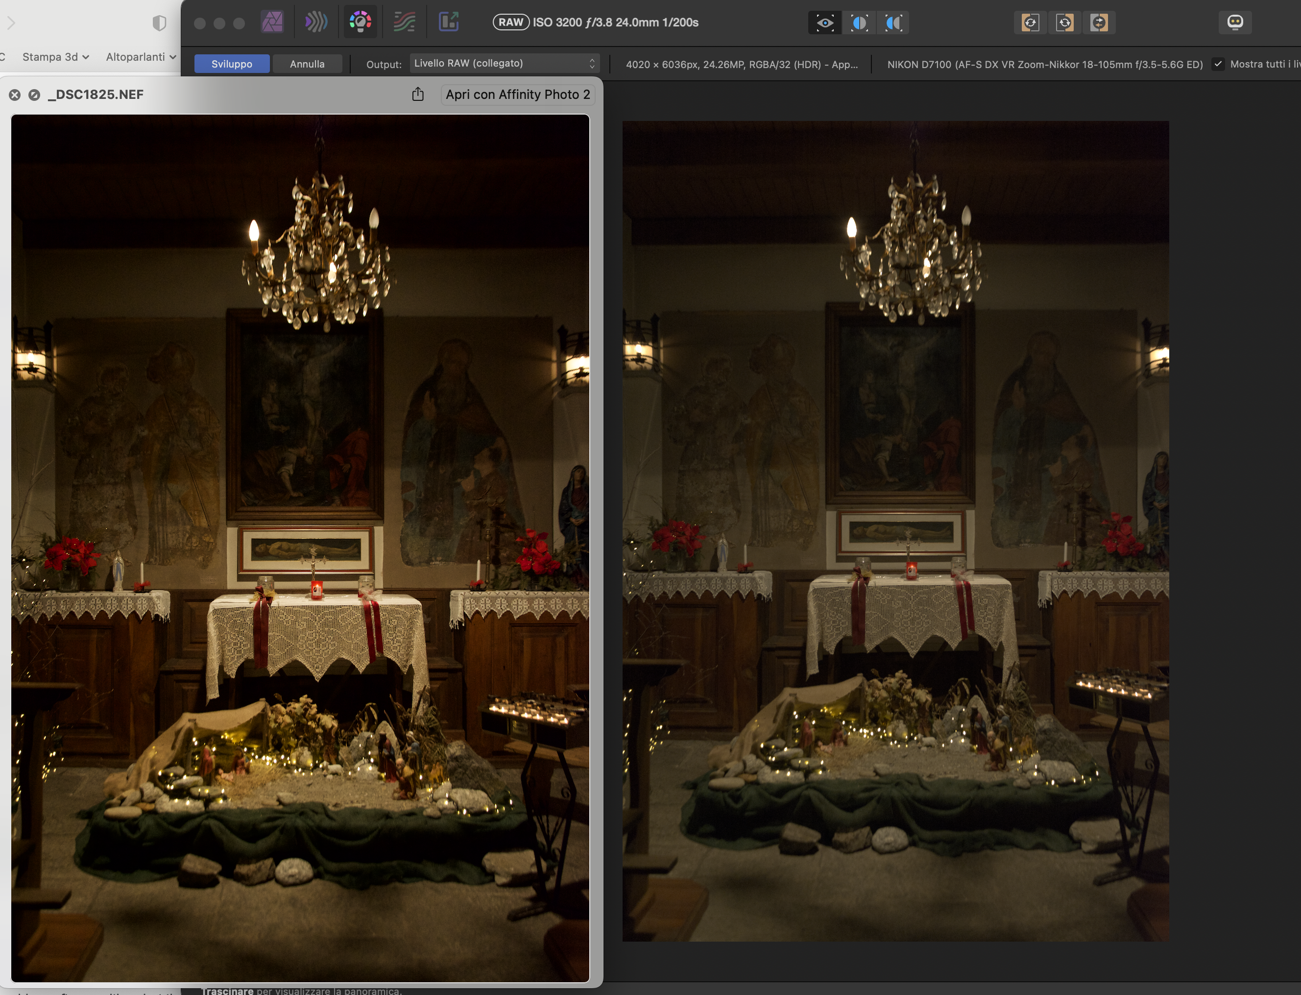Screen dimensions: 1301x995
Task: Switch to the Liquify persona
Action: (x=316, y=23)
